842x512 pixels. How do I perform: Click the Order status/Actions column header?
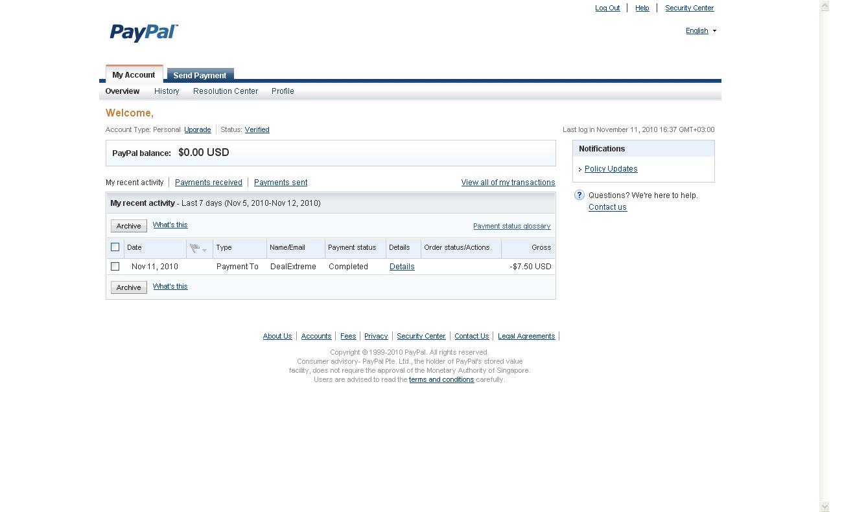tap(461, 248)
